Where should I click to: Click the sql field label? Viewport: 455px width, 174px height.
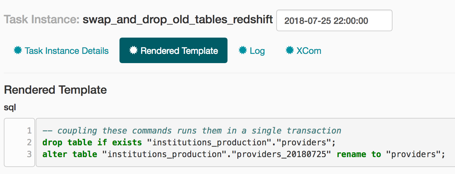pyautogui.click(x=10, y=107)
